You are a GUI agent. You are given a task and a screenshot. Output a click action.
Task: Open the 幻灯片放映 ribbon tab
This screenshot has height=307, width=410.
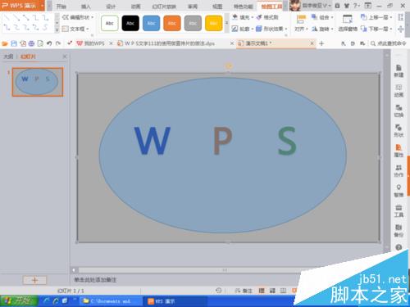coord(164,7)
